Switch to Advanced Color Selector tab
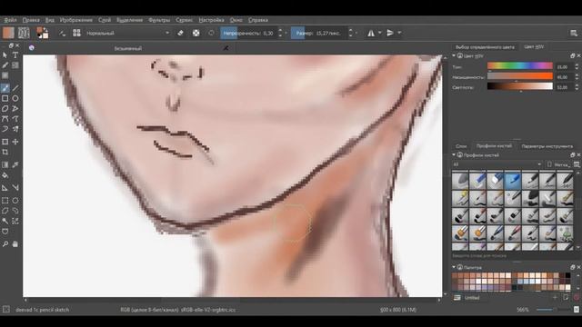582x327 pixels. click(x=485, y=47)
